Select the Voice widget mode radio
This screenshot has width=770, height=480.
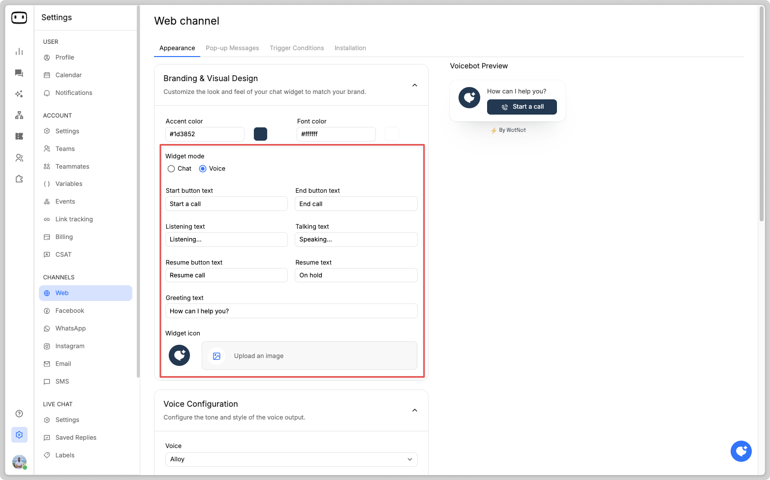click(x=203, y=169)
